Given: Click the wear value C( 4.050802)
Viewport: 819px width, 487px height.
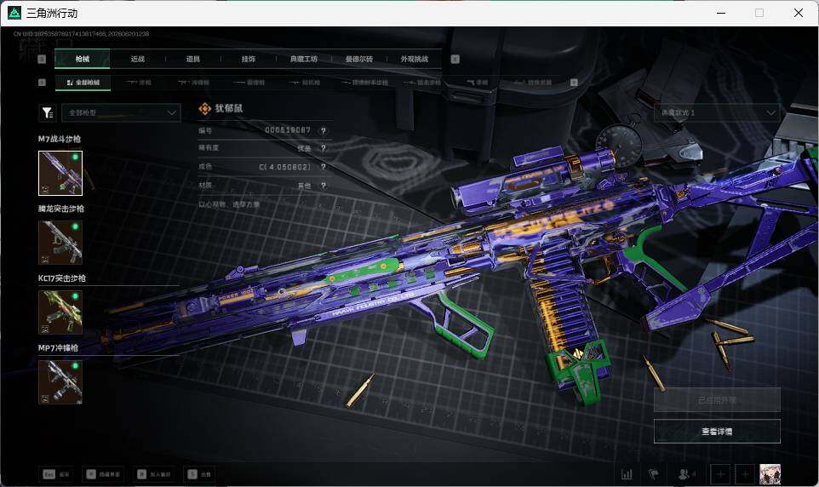Looking at the screenshot, I should [x=285, y=167].
